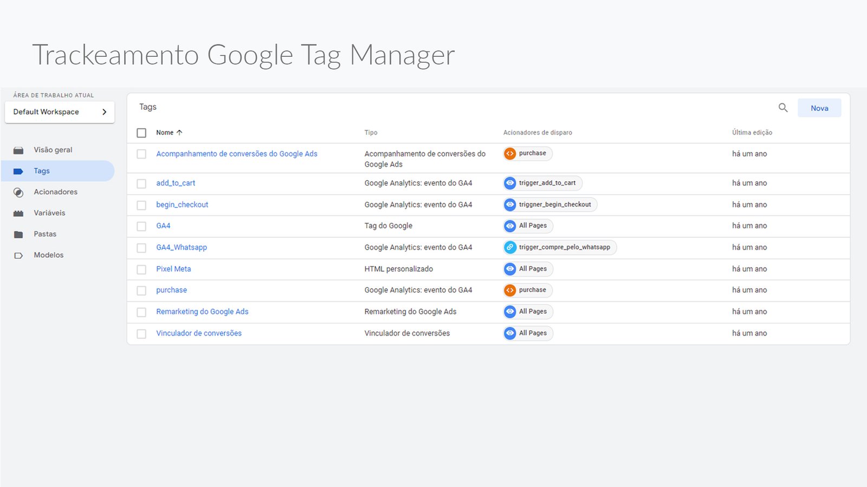This screenshot has height=487, width=867.
Task: Go to the Tags sidebar section
Action: (x=42, y=171)
